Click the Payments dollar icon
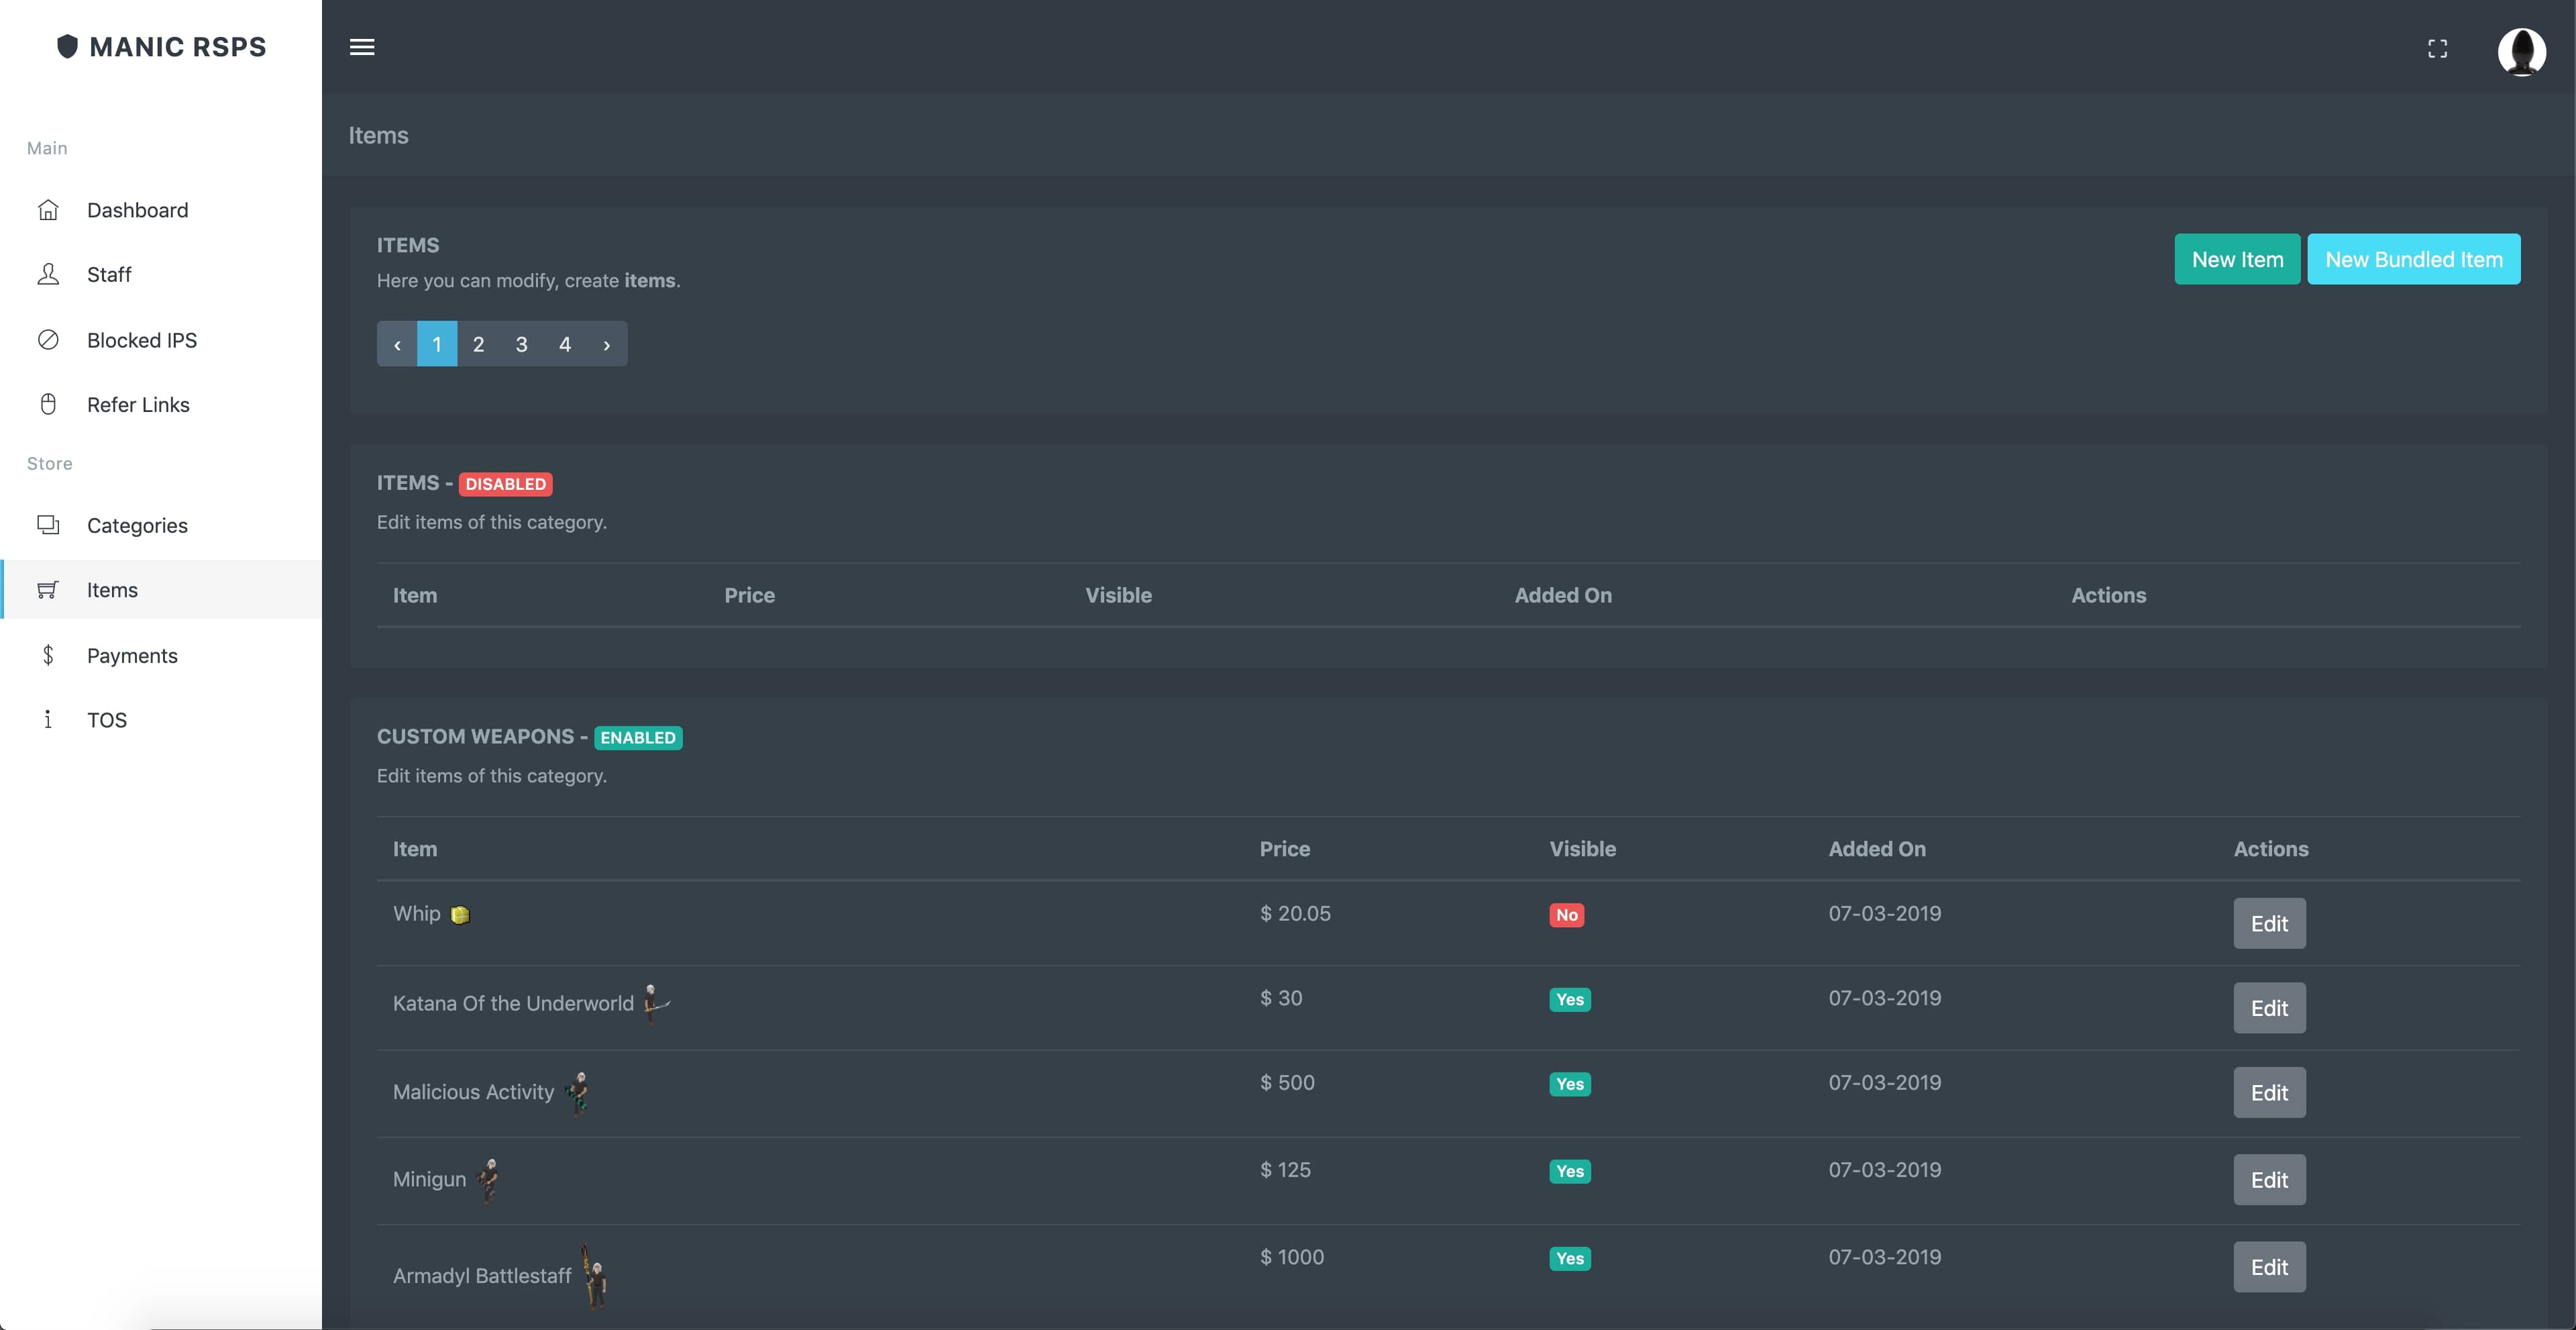2576x1330 pixels. point(48,655)
